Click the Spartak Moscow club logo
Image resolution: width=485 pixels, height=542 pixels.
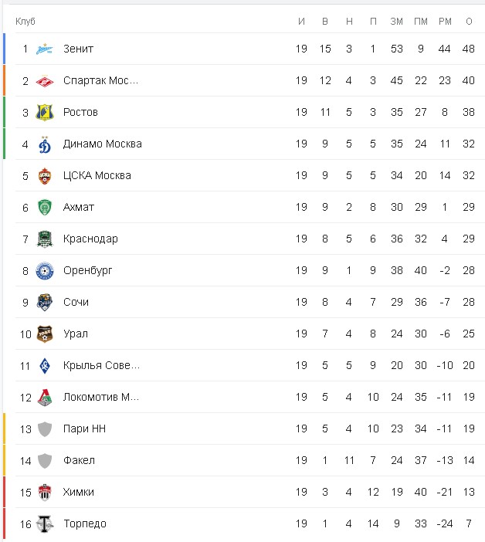46,81
